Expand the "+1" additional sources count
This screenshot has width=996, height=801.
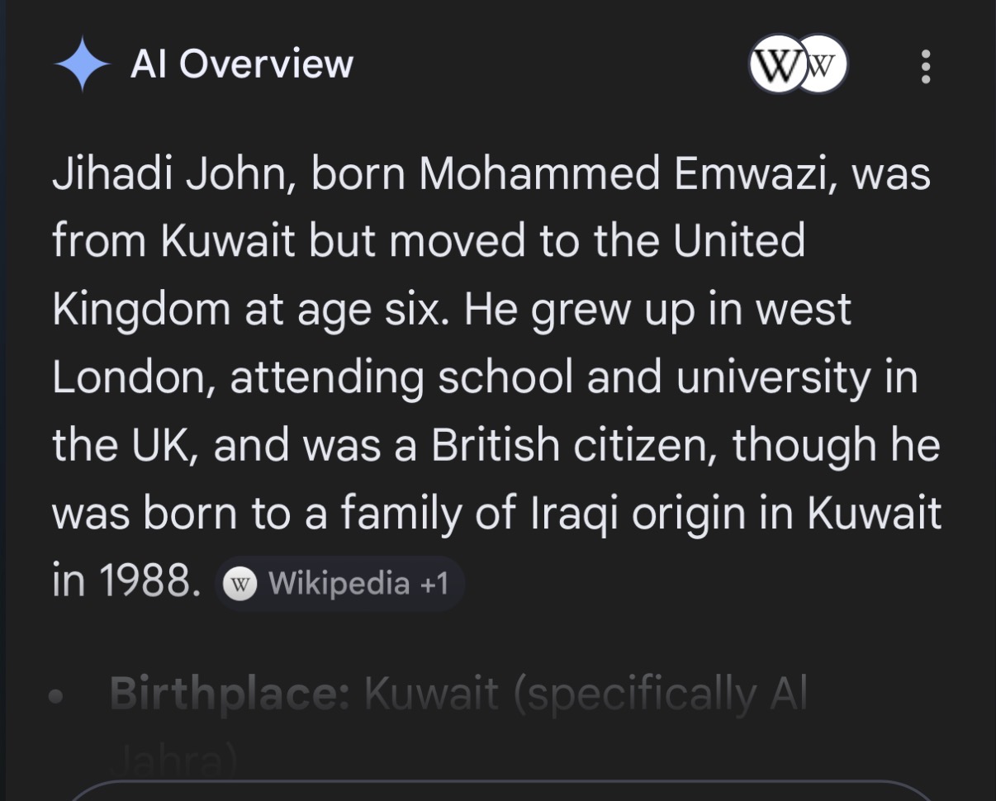[x=434, y=584]
